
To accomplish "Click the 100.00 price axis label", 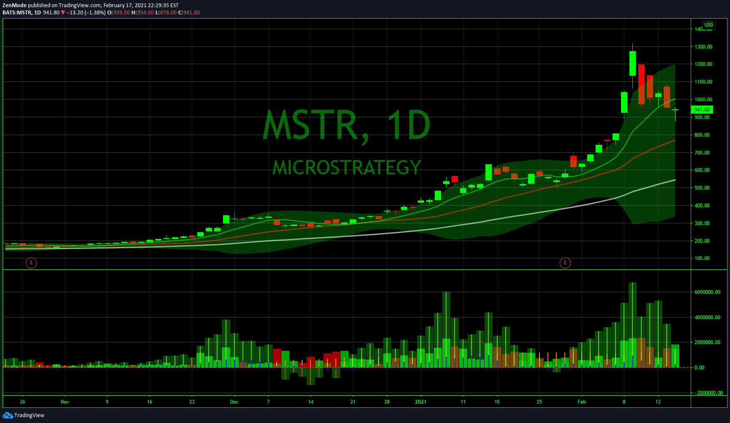I will tap(702, 258).
